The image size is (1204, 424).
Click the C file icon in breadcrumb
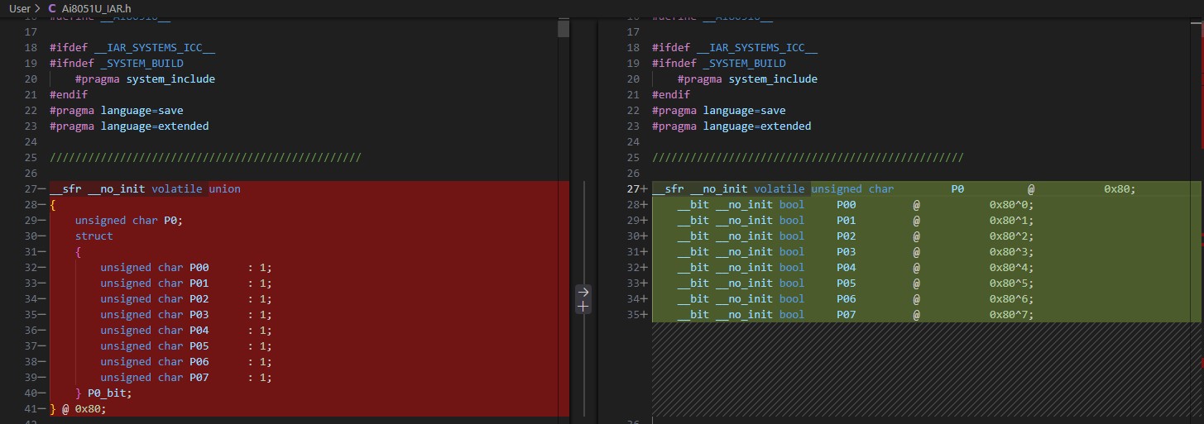click(52, 7)
